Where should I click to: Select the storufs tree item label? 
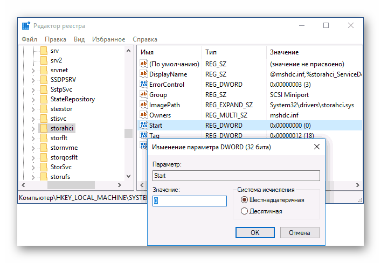pyautogui.click(x=60, y=177)
